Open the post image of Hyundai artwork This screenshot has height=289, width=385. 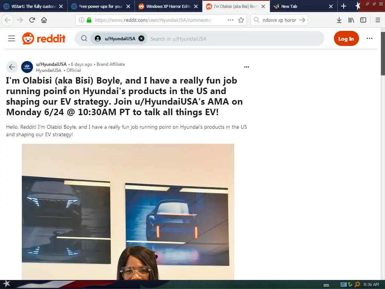128,212
